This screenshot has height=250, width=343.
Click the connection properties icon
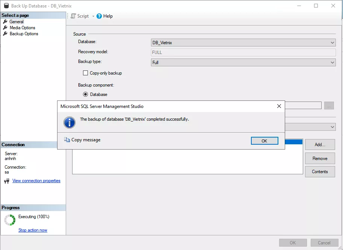click(x=6, y=181)
